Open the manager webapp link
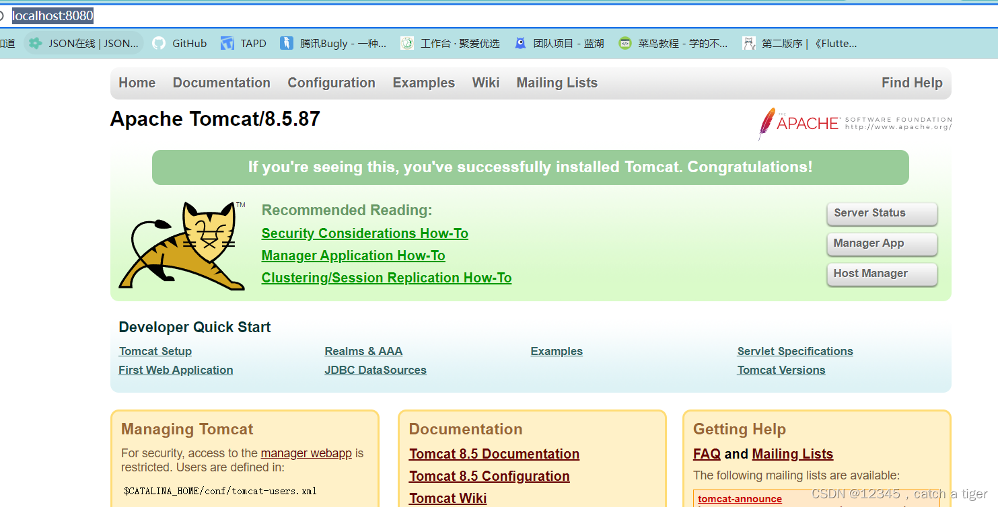This screenshot has height=507, width=998. (x=306, y=453)
